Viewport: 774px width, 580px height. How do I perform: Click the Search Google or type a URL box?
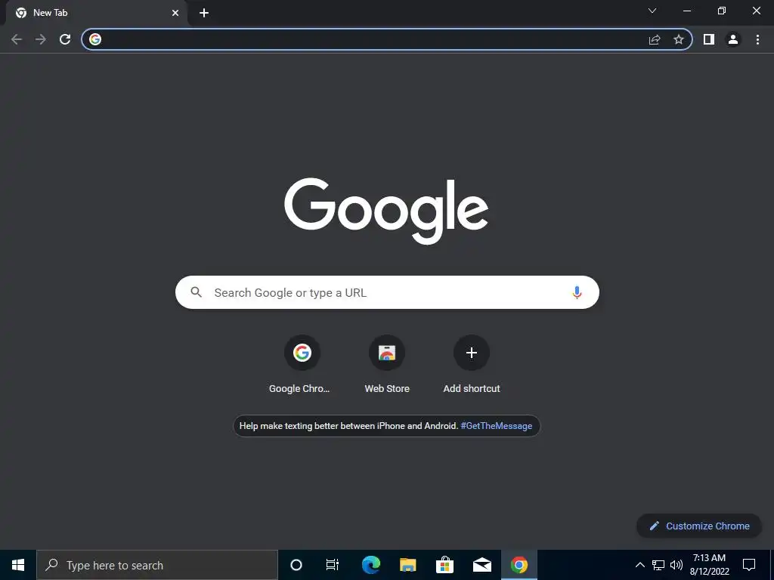387,292
